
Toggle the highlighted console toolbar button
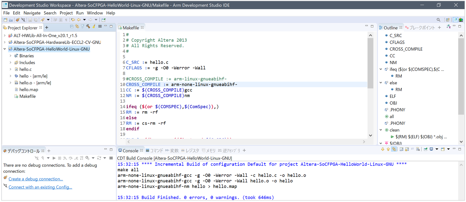tap(394, 150)
